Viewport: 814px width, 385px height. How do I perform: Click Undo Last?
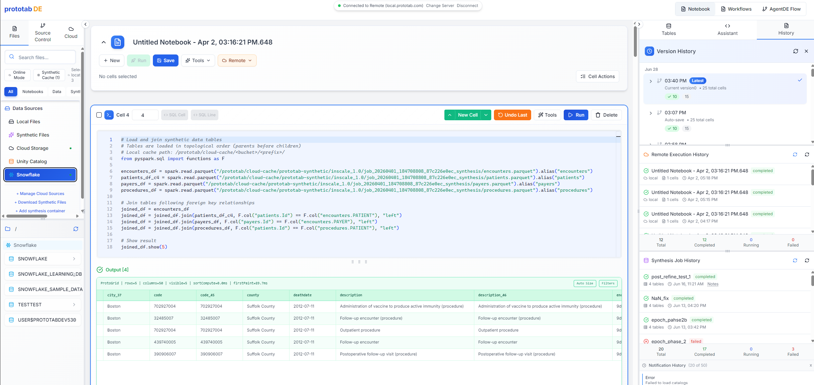pyautogui.click(x=512, y=115)
